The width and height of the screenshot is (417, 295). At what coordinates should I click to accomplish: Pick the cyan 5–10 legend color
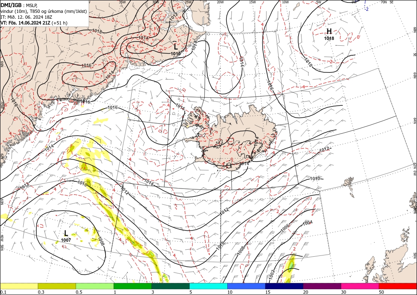pyautogui.click(x=208, y=286)
